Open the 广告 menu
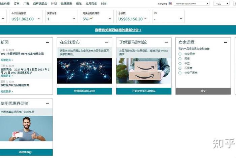This screenshot has width=236, height=158. 26,3
